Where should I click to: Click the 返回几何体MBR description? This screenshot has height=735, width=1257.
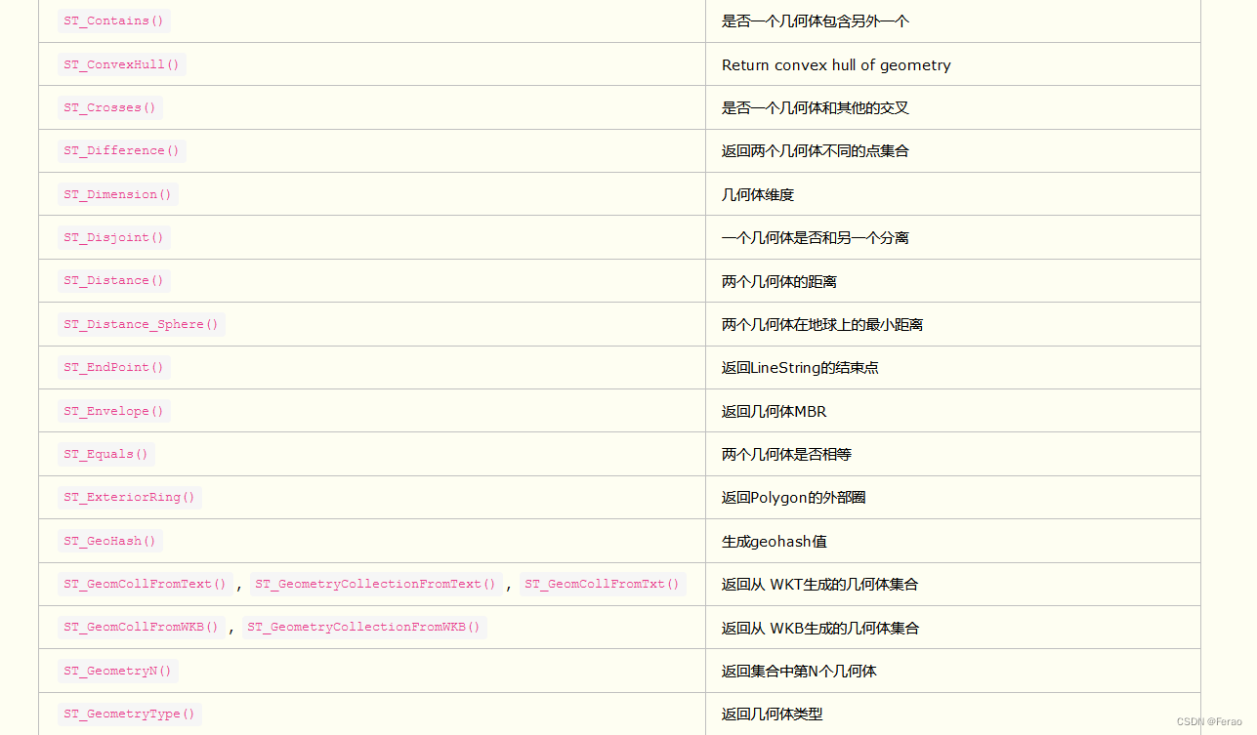point(775,411)
